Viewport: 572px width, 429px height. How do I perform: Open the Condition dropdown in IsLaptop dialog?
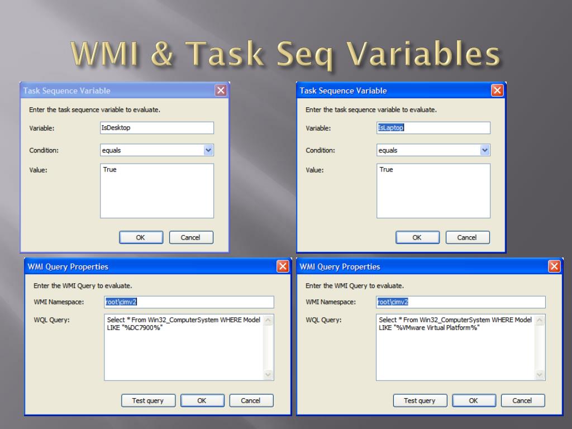[485, 150]
